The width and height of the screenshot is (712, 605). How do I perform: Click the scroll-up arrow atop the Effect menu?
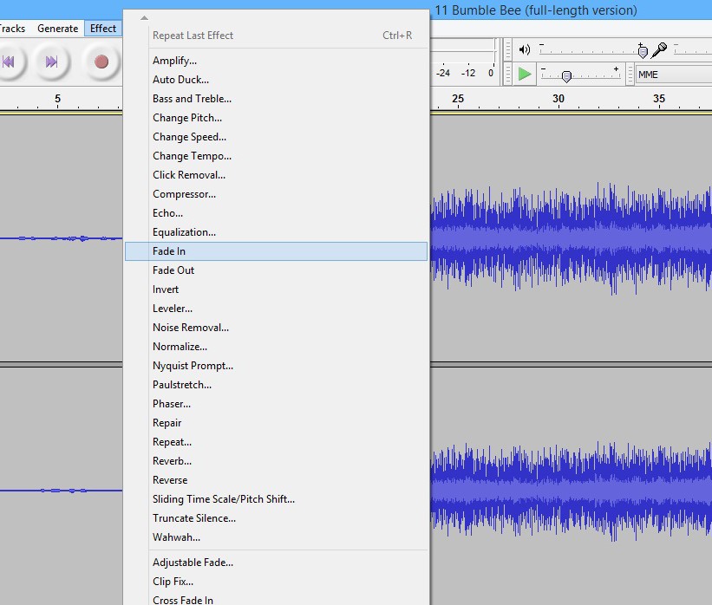(x=144, y=17)
